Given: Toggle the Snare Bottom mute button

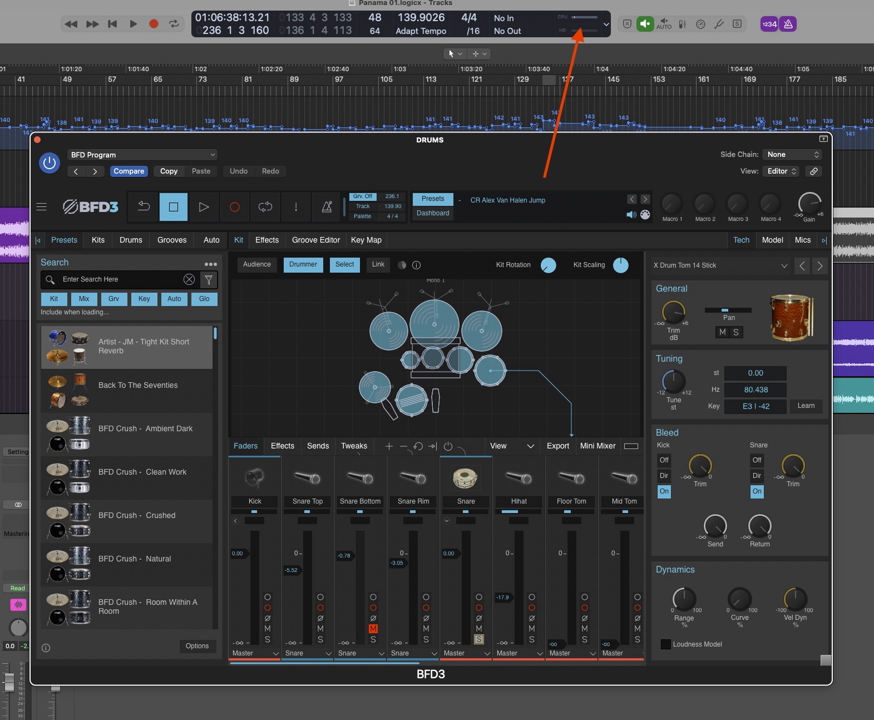Looking at the screenshot, I should click(373, 629).
